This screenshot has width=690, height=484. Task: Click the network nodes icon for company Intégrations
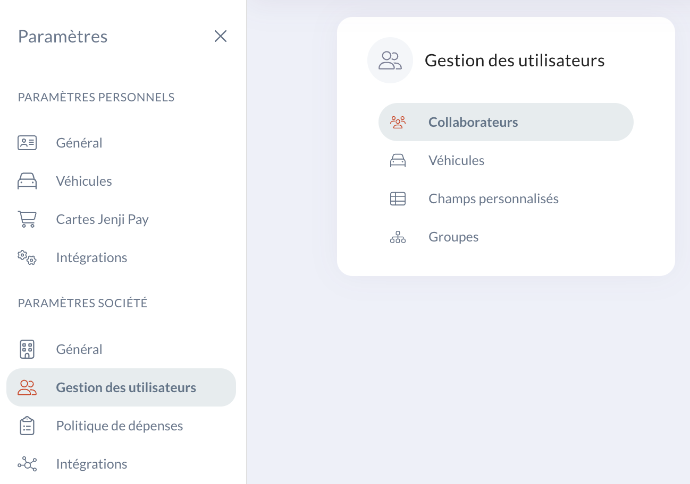(x=27, y=464)
